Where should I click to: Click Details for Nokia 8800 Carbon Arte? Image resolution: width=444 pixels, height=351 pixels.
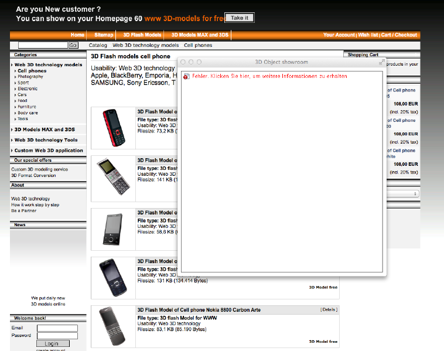[329, 309]
